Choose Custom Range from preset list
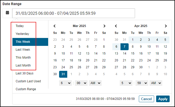 pos(26,89)
